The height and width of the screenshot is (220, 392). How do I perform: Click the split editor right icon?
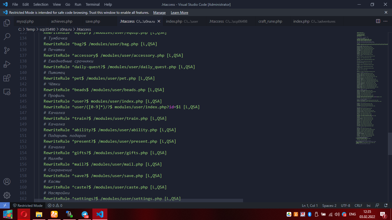click(x=378, y=21)
